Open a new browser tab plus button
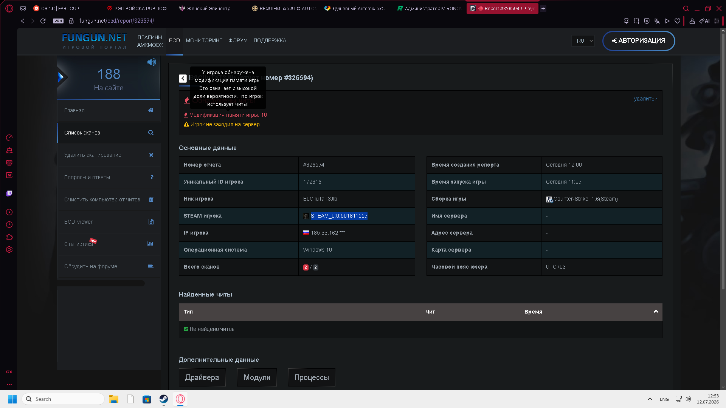The width and height of the screenshot is (726, 408). 543,8
